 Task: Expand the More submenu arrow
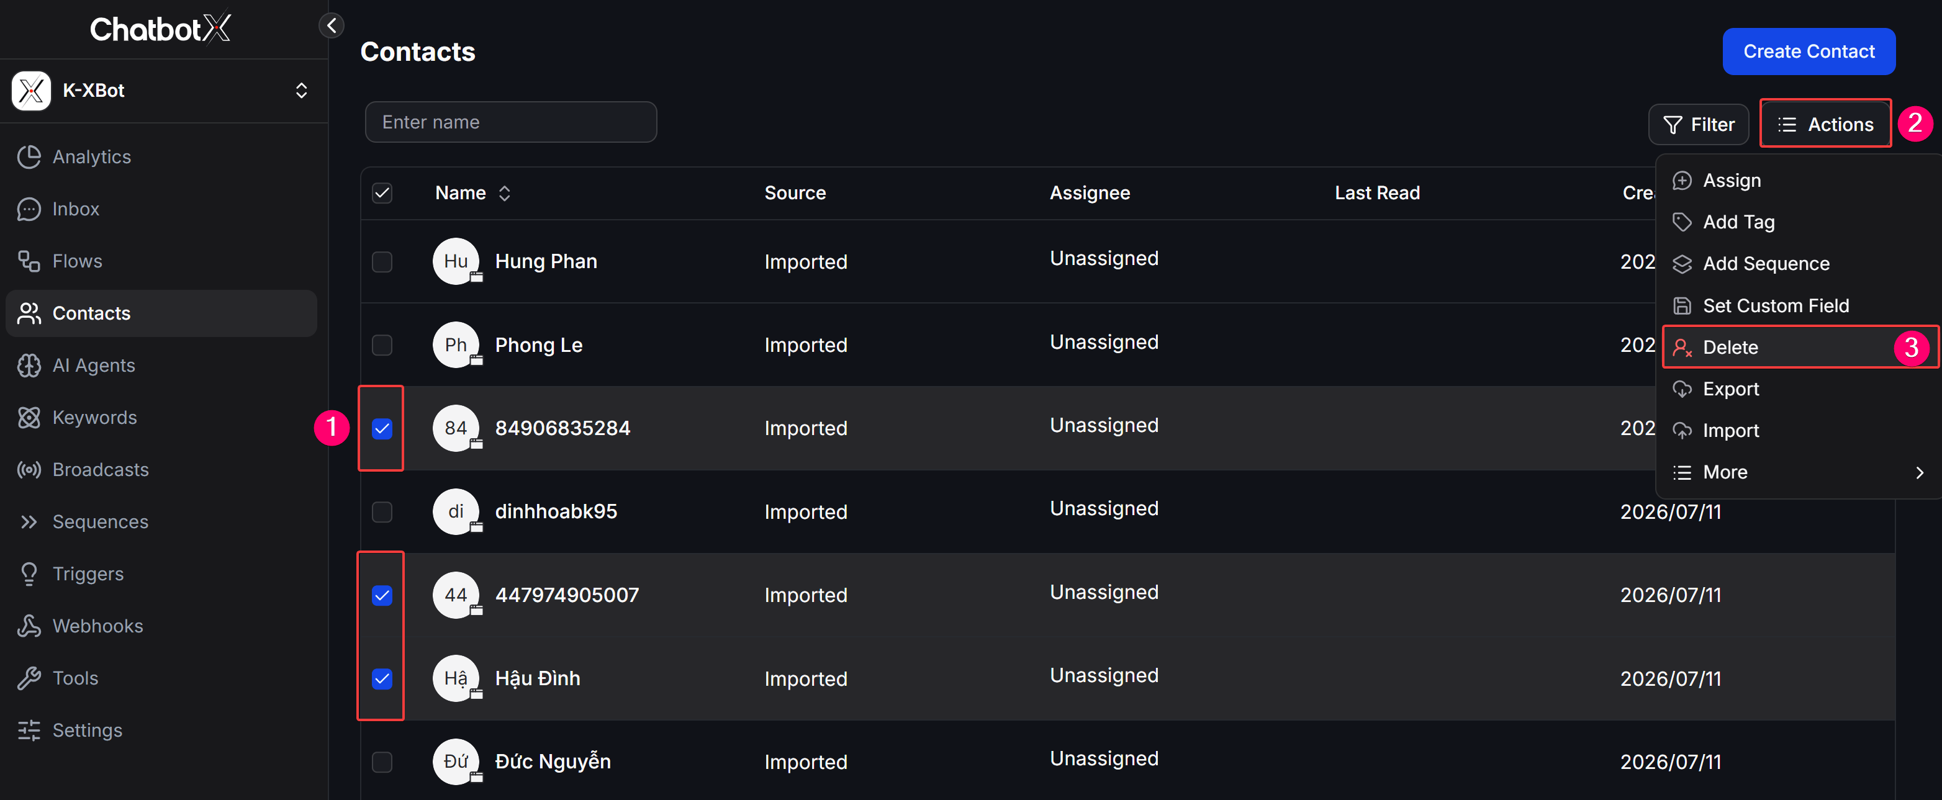pyautogui.click(x=1920, y=472)
